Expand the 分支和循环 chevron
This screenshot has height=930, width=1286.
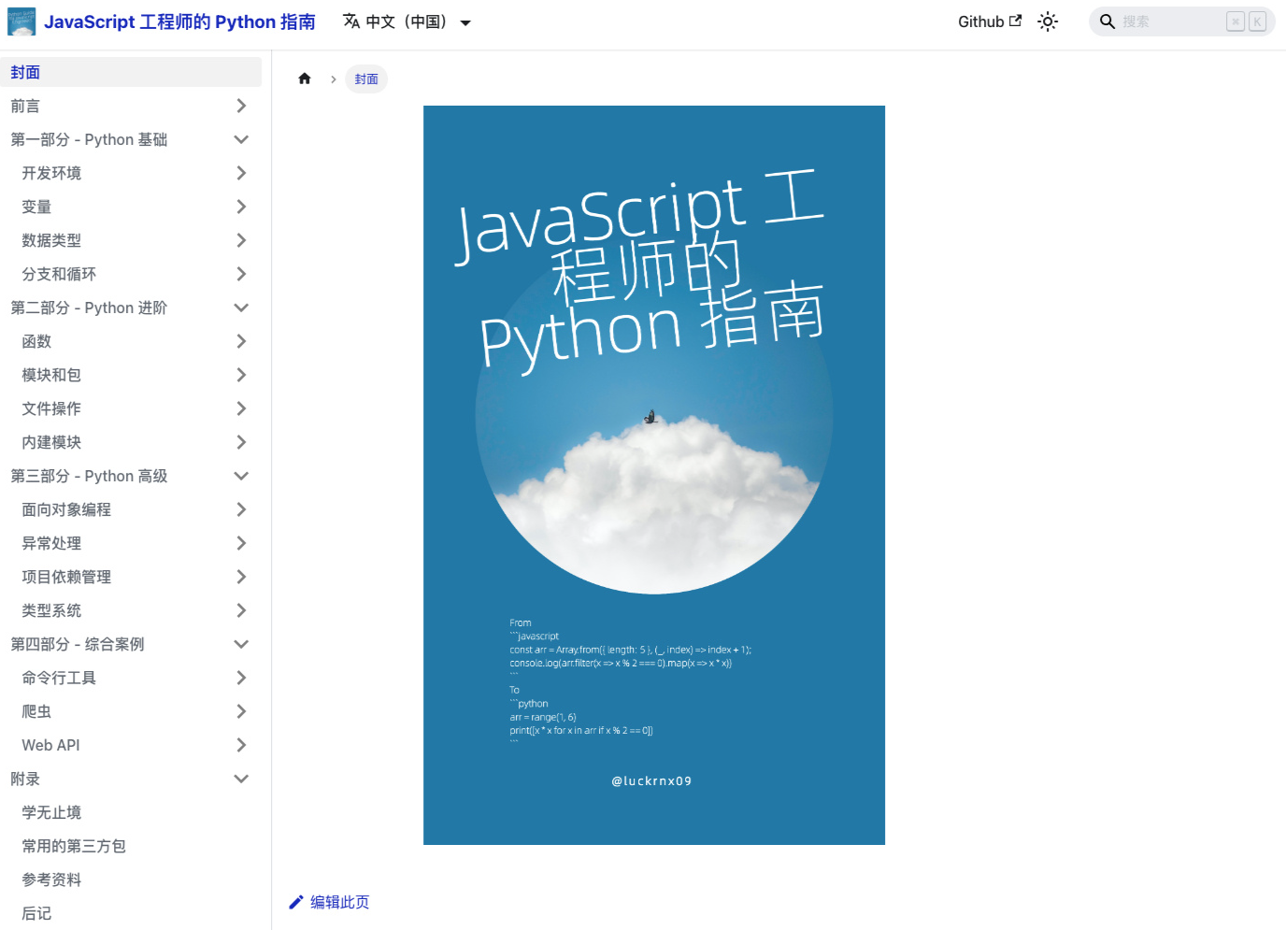(x=241, y=274)
